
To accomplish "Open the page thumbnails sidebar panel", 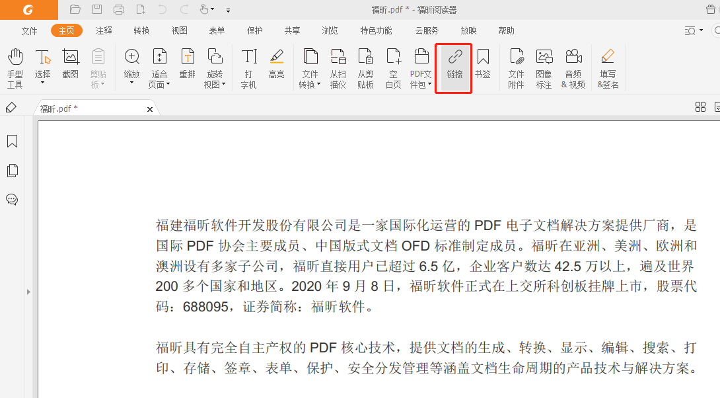I will (12, 171).
